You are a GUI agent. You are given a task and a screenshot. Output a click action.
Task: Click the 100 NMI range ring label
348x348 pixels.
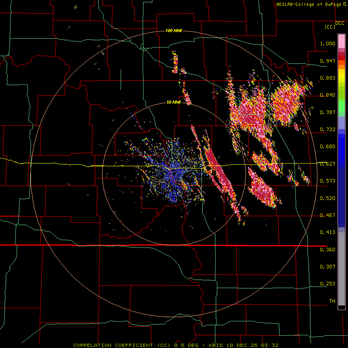click(174, 31)
